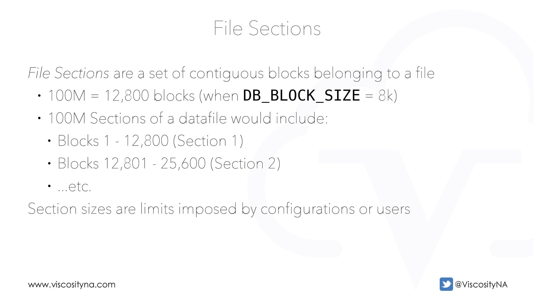
Task: Click the Section sizes are limits sentence
Action: coord(219,209)
